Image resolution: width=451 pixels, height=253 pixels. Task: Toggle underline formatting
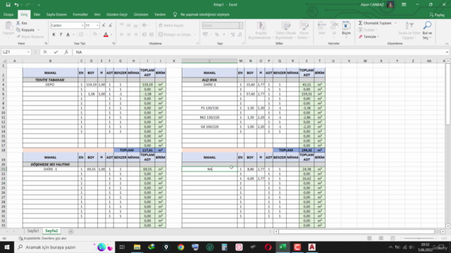(68, 34)
